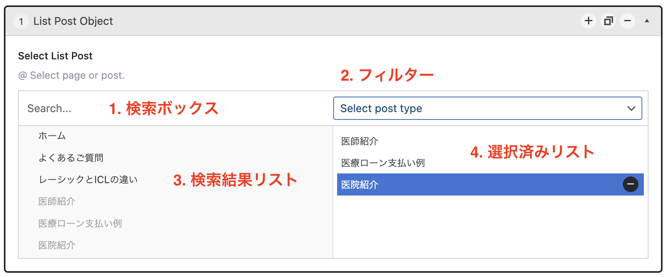Click the minus icon in header bar
This screenshot has height=277, width=668.
point(628,21)
